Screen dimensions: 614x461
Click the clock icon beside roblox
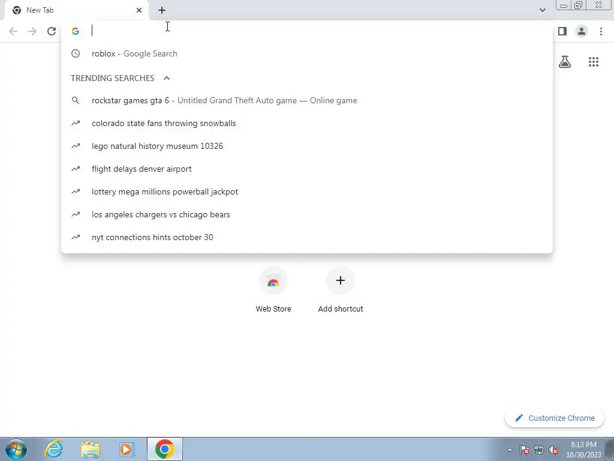(76, 53)
